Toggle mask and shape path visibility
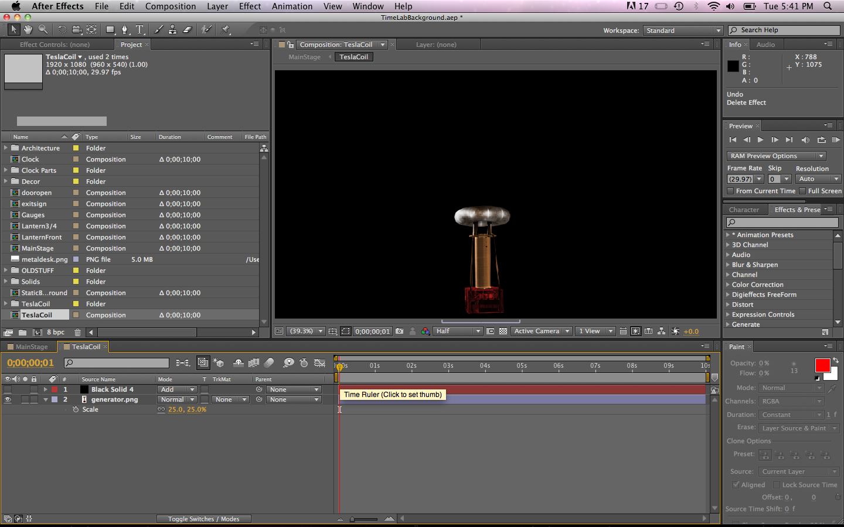Screen dimensions: 844x527 346,331
